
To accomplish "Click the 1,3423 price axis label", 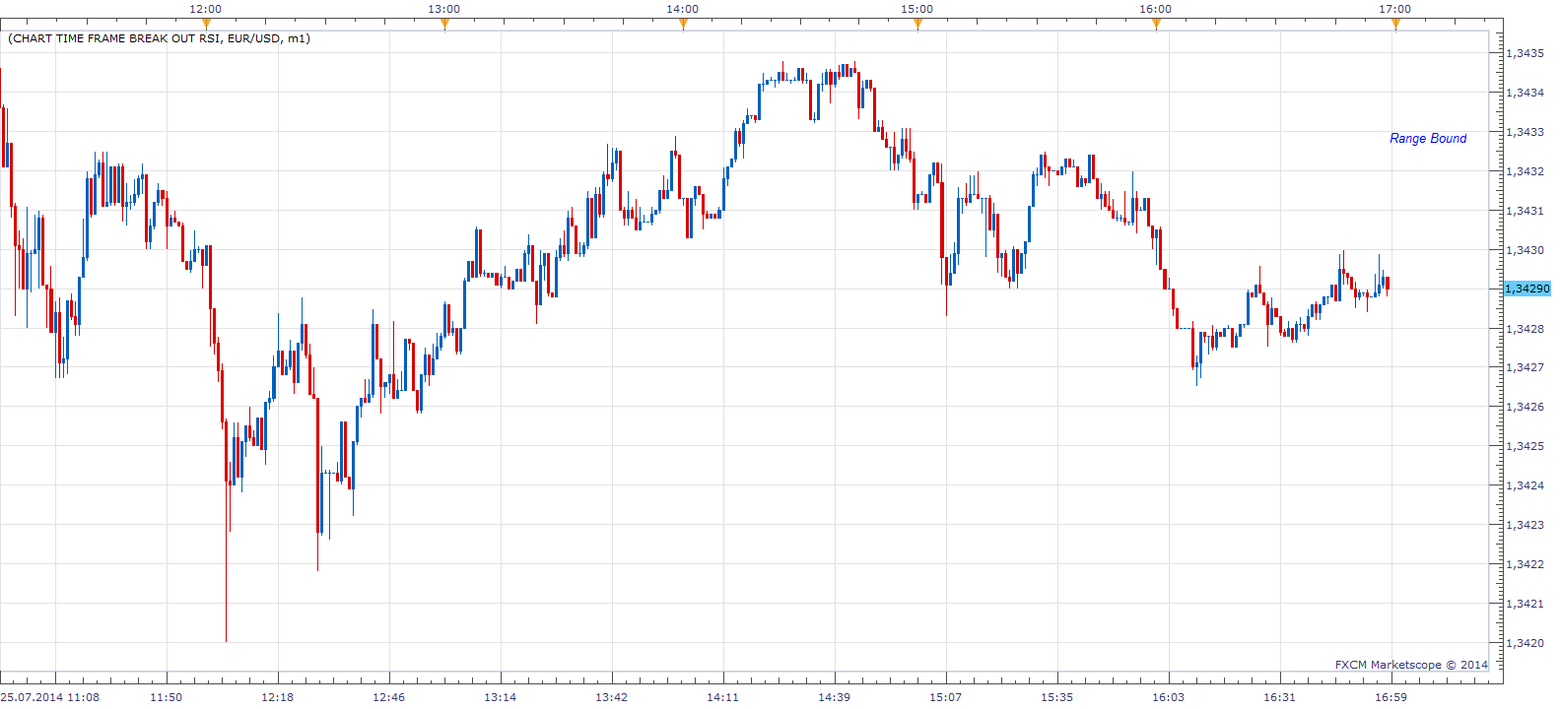I will (1526, 525).
